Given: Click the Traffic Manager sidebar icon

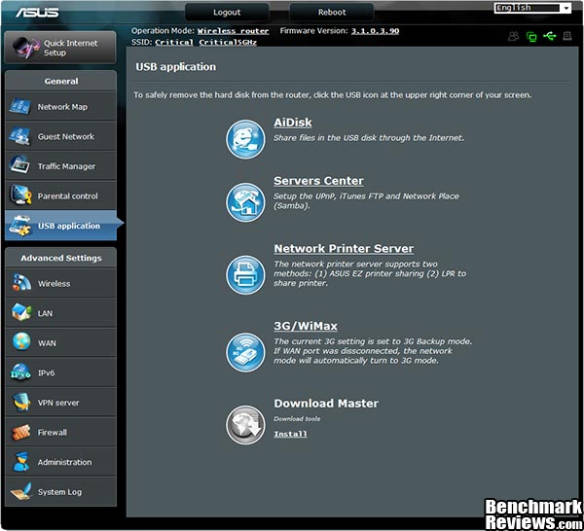Looking at the screenshot, I should [19, 165].
